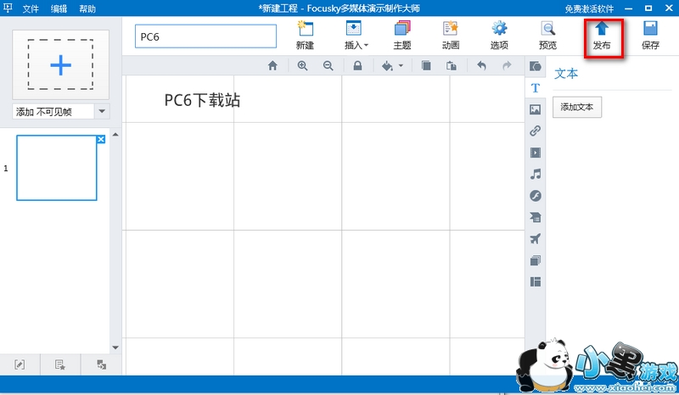Viewport: 679px width, 395px height.
Task: Open the airplane icon panel
Action: (536, 239)
